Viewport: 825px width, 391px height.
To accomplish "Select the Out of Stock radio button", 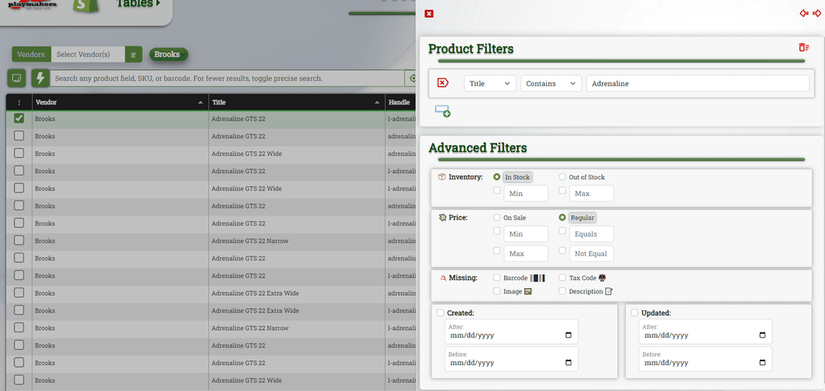I will pyautogui.click(x=562, y=177).
